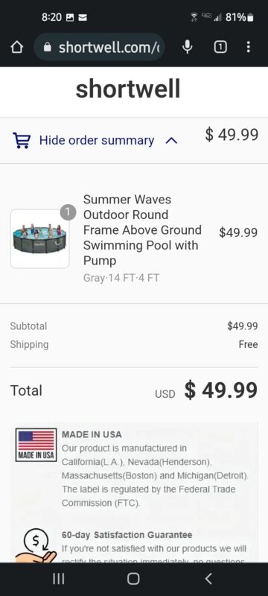Tap the Android back navigation button
268x596 pixels.
point(208,579)
